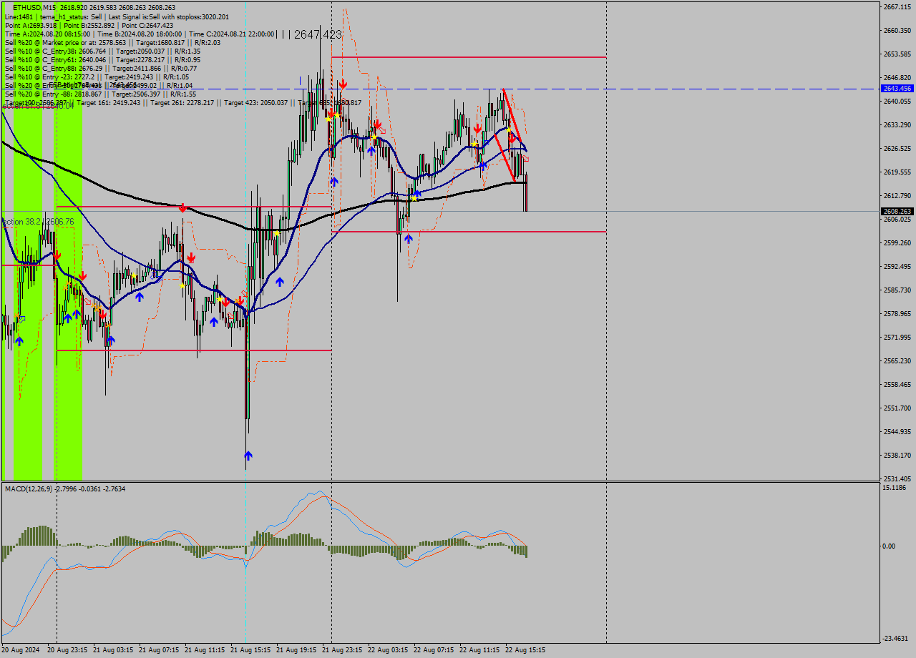916x658 pixels.
Task: Click the '20 Aug 23:15' time axis label
Action: tap(67, 650)
